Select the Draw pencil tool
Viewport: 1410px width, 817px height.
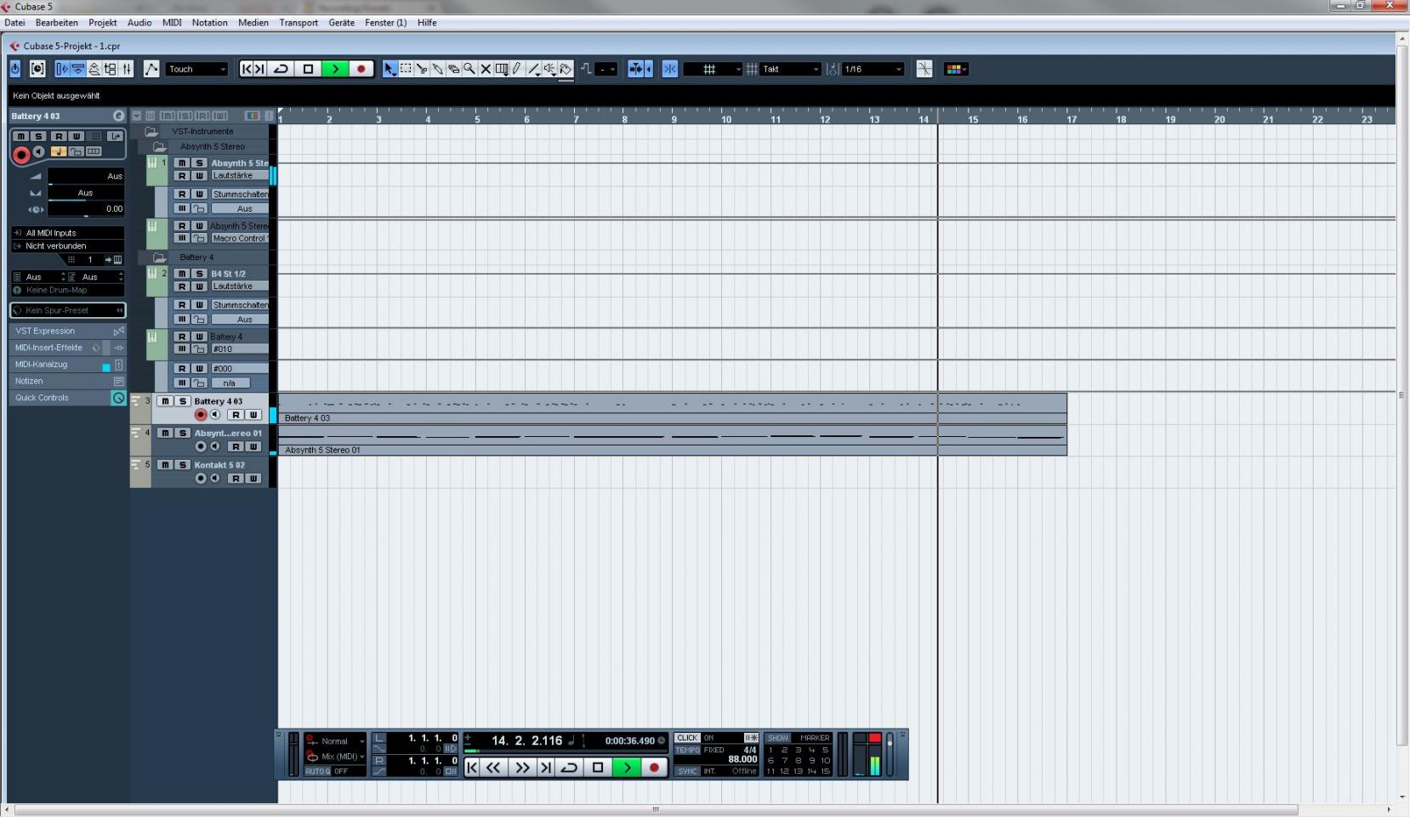tap(516, 69)
